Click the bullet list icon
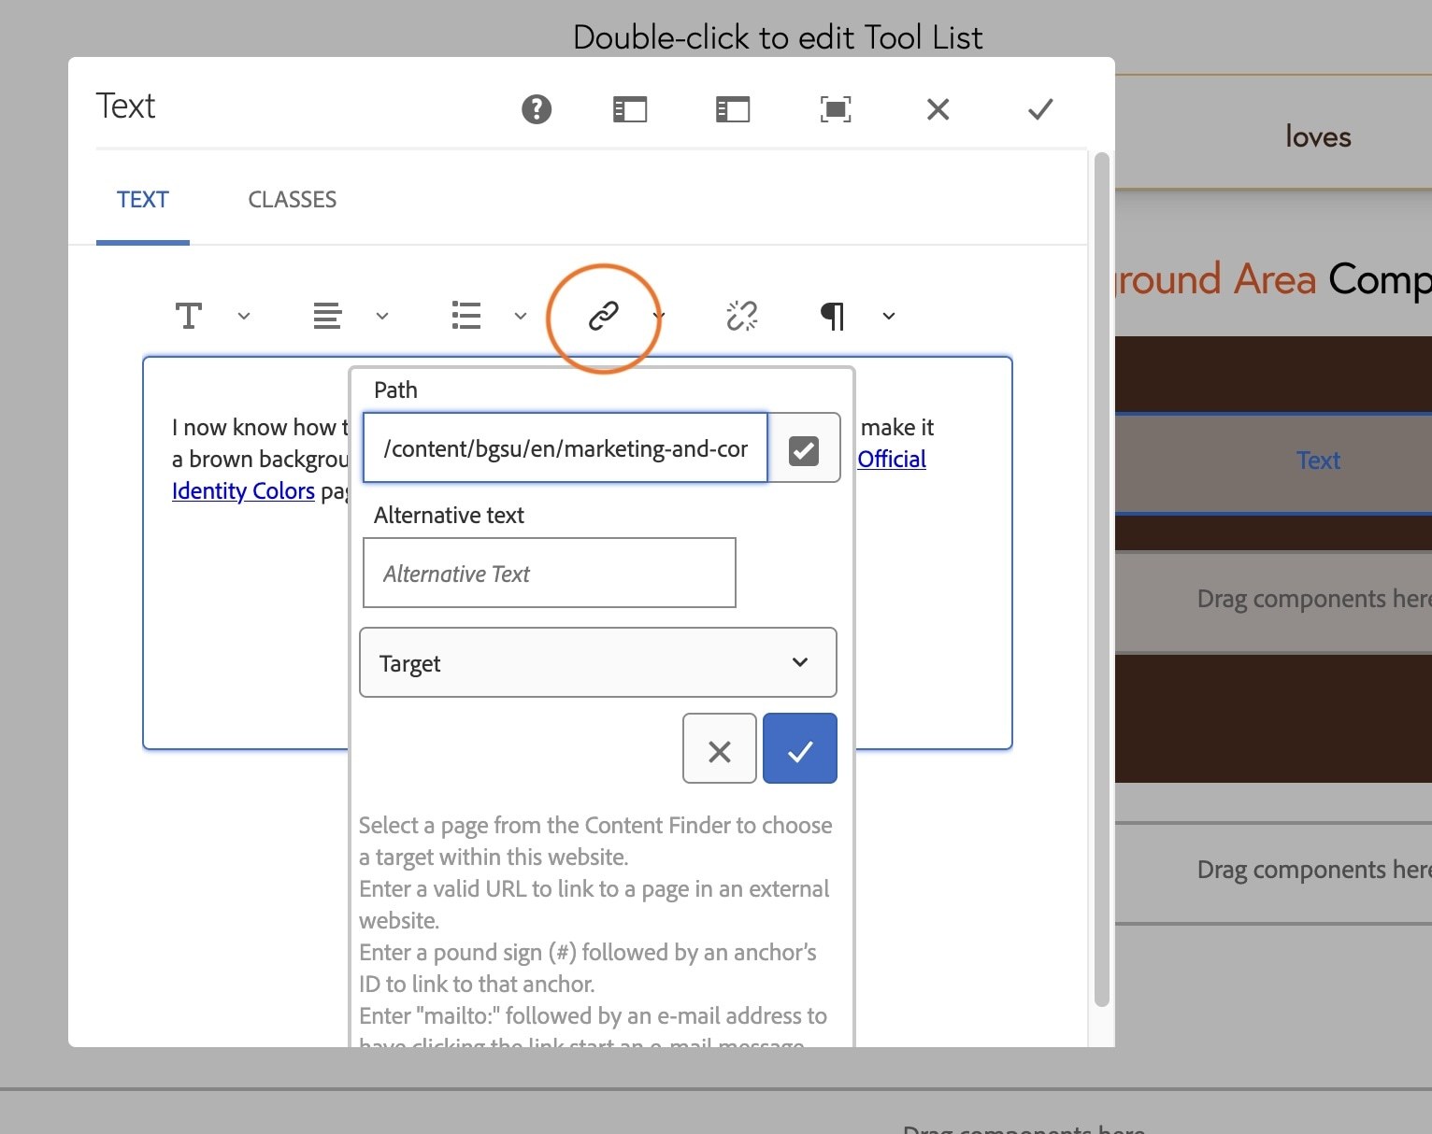The image size is (1432, 1134). pos(465,316)
